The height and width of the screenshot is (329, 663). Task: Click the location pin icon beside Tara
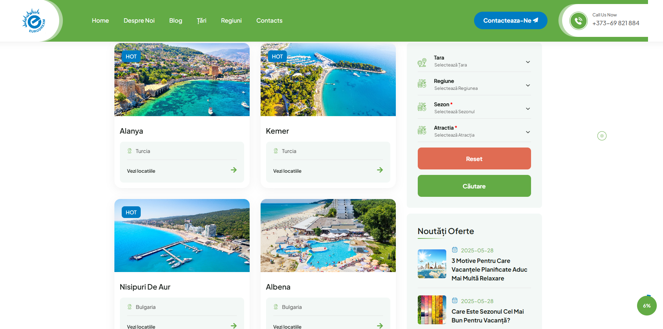point(422,62)
